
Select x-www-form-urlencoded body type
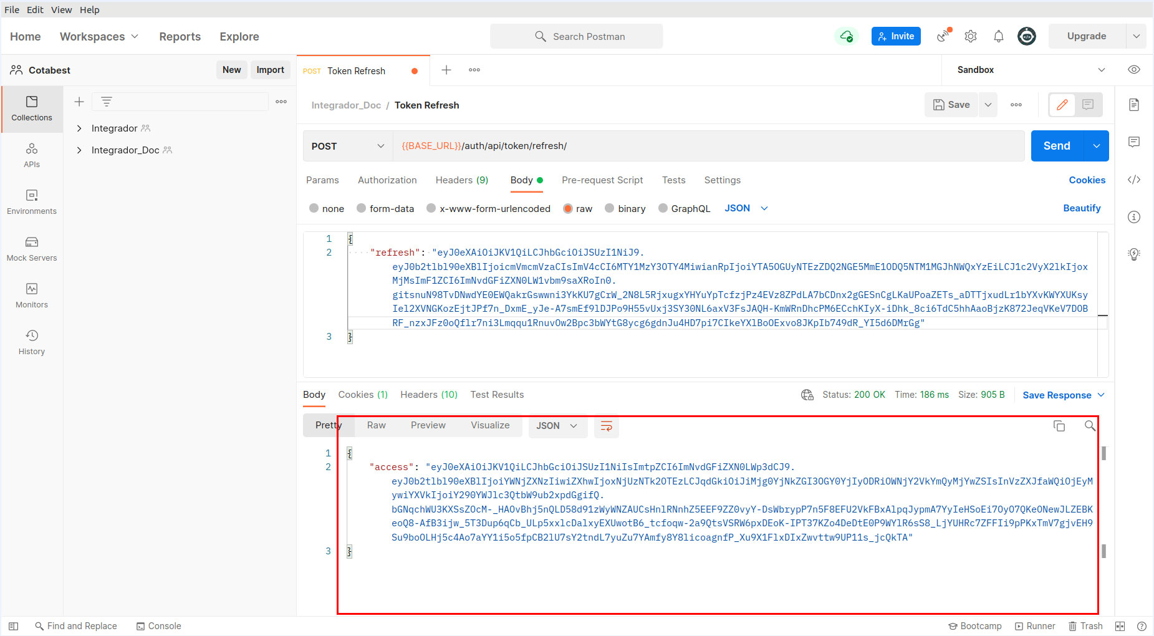pyautogui.click(x=431, y=208)
